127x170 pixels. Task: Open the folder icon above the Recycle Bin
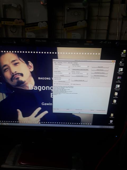(x=112, y=116)
